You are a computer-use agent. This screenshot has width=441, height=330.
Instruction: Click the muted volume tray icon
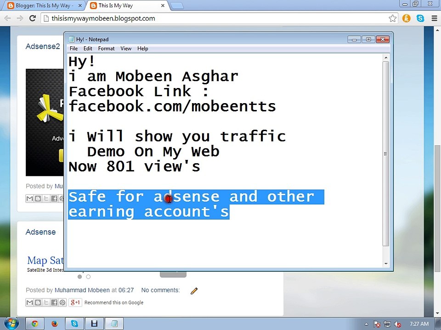[397, 324]
